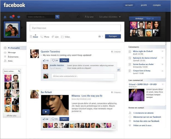
Task: Open Bar Refaeli's profile name link
Action: click(46, 92)
